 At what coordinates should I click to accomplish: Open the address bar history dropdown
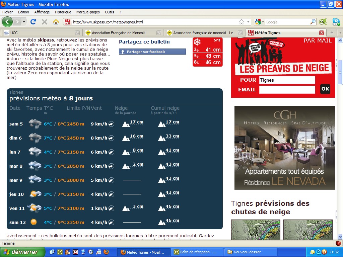pos(248,22)
